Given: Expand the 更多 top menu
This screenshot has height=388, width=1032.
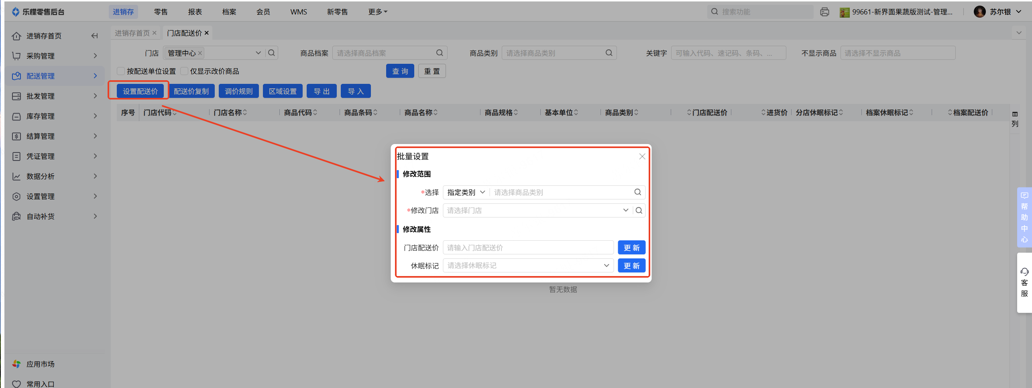Looking at the screenshot, I should (378, 12).
